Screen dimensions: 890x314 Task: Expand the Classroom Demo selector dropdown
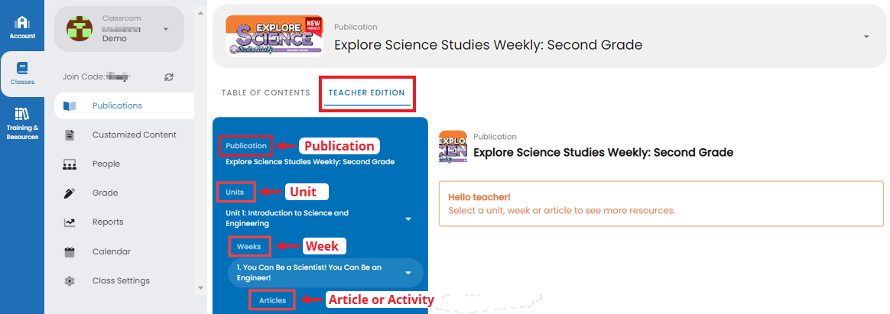166,29
